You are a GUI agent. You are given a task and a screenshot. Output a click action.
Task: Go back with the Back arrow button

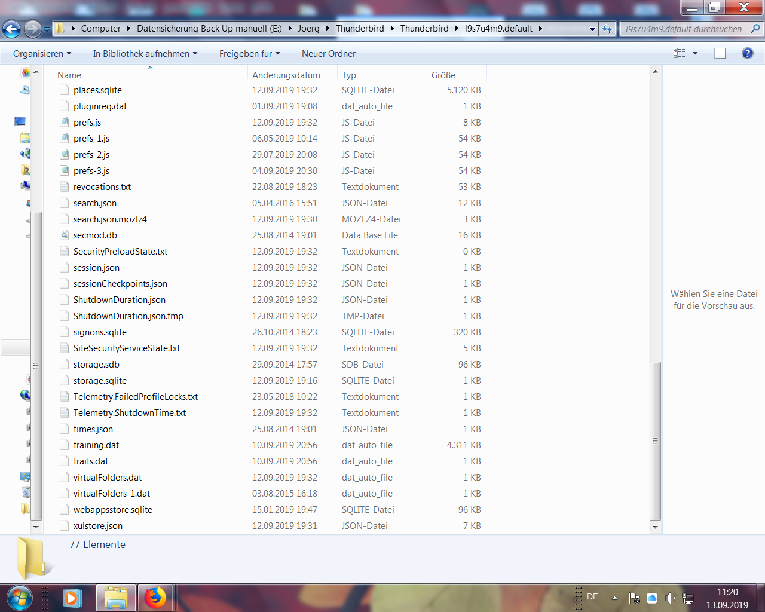point(11,29)
